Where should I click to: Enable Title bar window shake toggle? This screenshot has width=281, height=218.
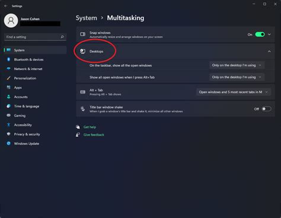click(266, 109)
